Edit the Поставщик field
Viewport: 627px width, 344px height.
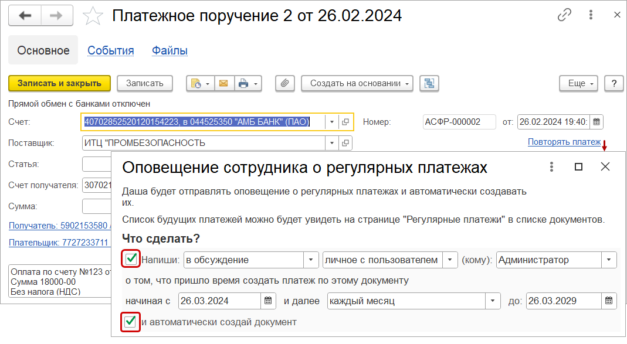coord(204,143)
